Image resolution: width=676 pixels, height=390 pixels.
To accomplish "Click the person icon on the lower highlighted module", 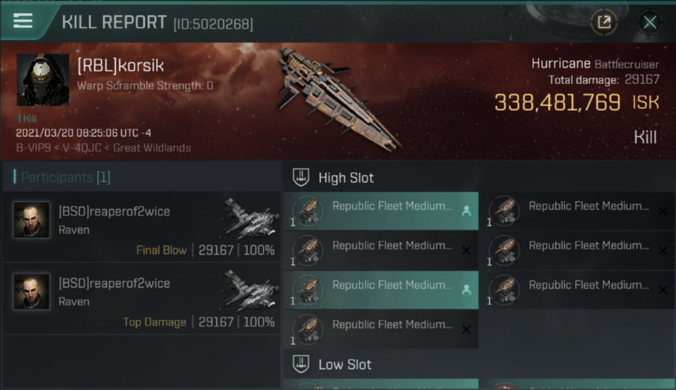I will tap(466, 290).
